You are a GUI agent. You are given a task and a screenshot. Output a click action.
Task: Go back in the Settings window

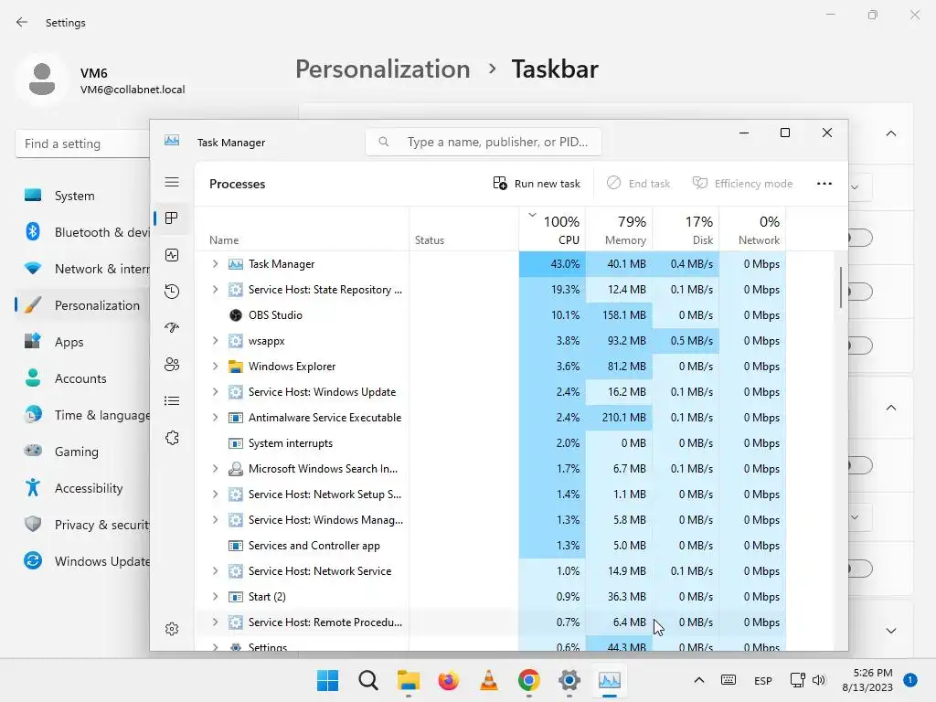tap(22, 22)
